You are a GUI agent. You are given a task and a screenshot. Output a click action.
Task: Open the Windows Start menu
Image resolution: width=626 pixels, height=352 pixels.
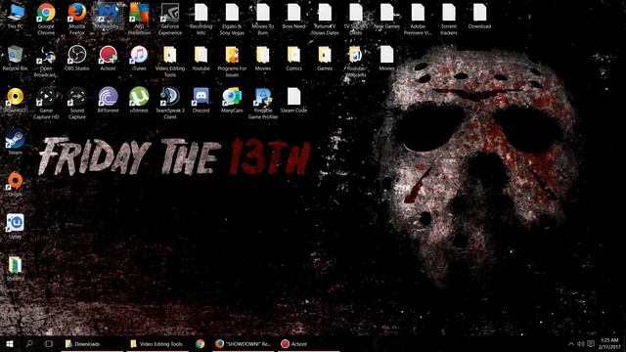[x=10, y=343]
